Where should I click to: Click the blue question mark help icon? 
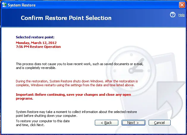172,15
